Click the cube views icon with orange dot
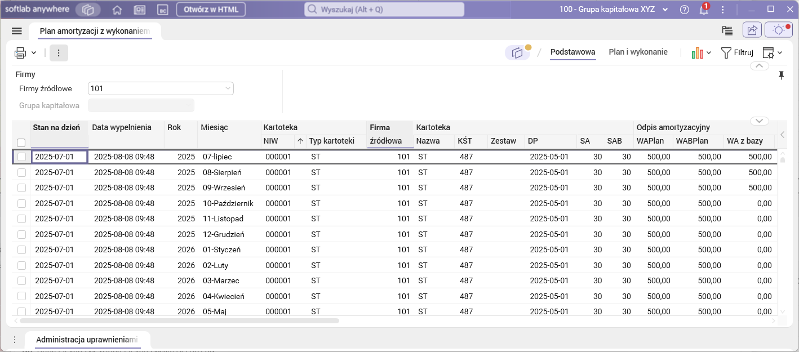The image size is (799, 352). point(518,52)
